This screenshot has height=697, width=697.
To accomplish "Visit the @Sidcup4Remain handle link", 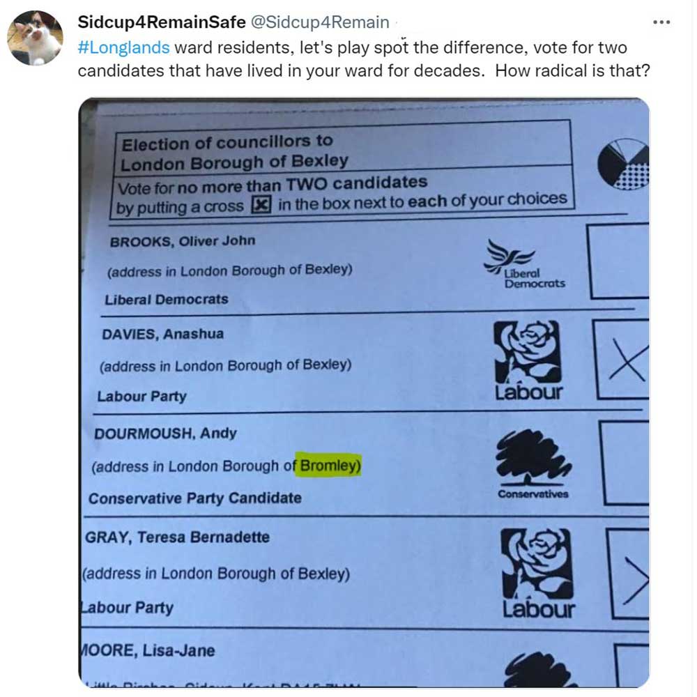I will pyautogui.click(x=319, y=22).
